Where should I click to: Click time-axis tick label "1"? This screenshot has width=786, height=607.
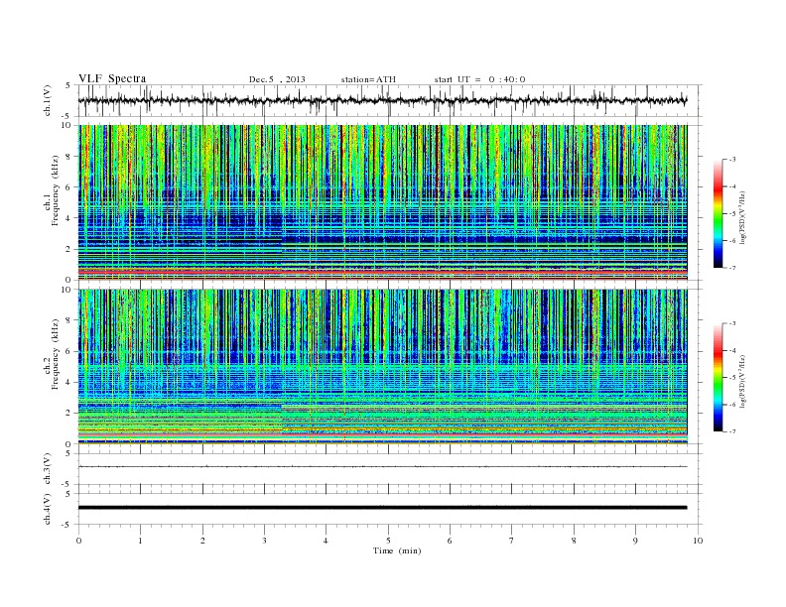(x=140, y=541)
